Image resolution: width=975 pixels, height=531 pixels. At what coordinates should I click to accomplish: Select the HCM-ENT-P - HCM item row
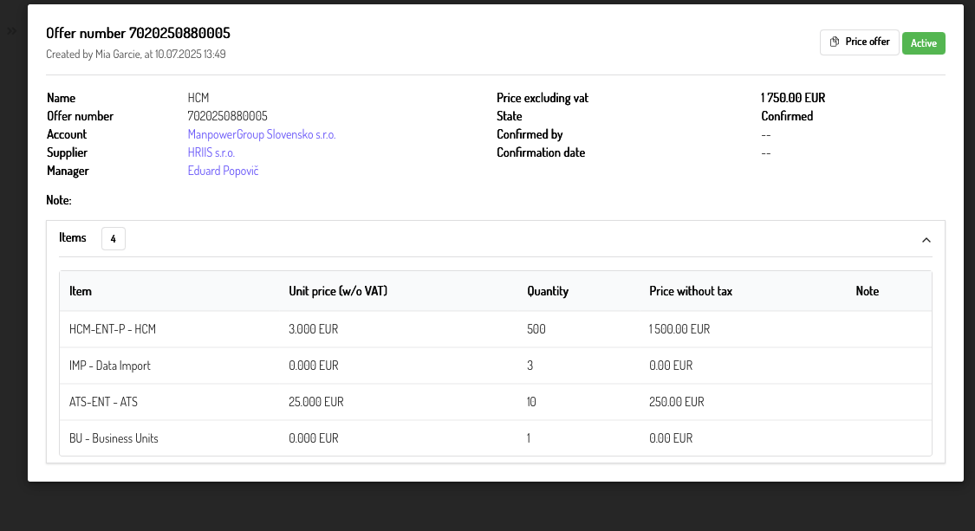click(496, 329)
